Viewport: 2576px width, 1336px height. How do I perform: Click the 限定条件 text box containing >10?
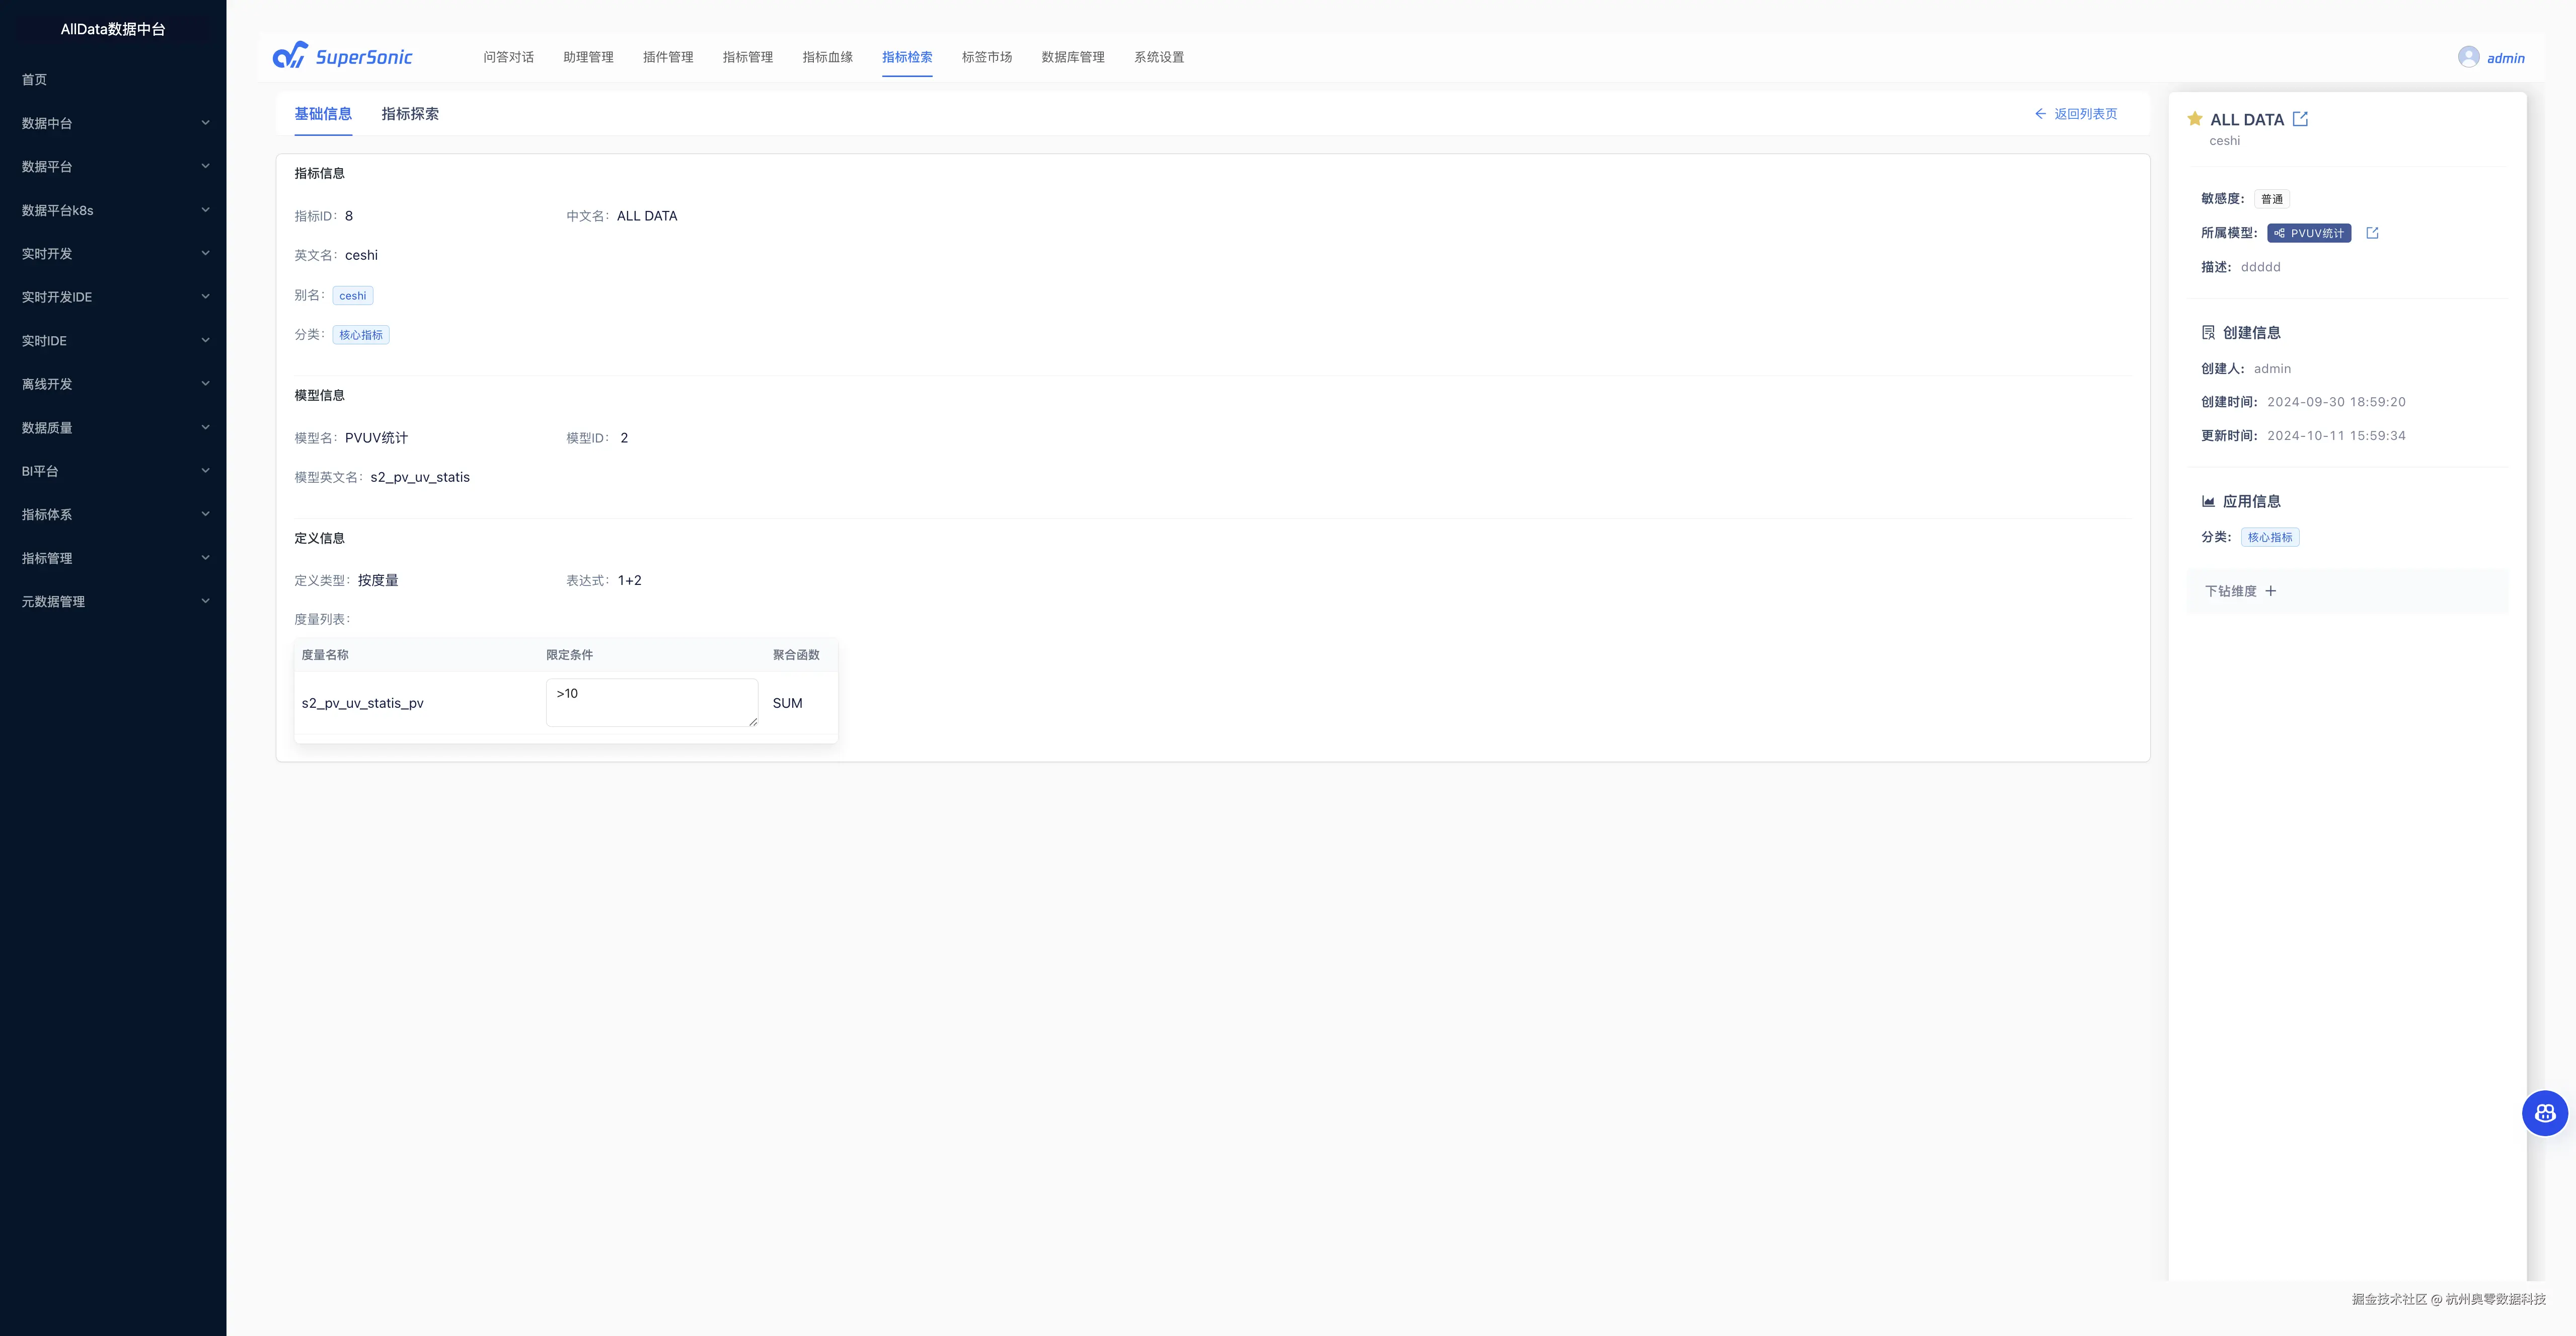[x=651, y=702]
